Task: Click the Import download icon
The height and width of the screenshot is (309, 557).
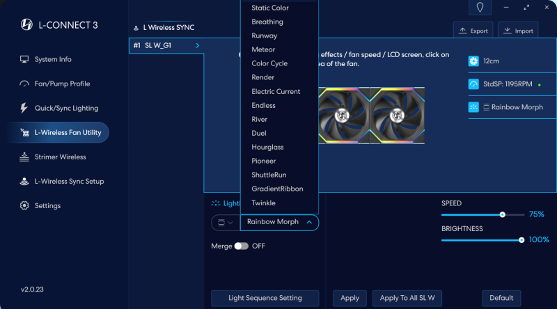Action: pos(508,31)
